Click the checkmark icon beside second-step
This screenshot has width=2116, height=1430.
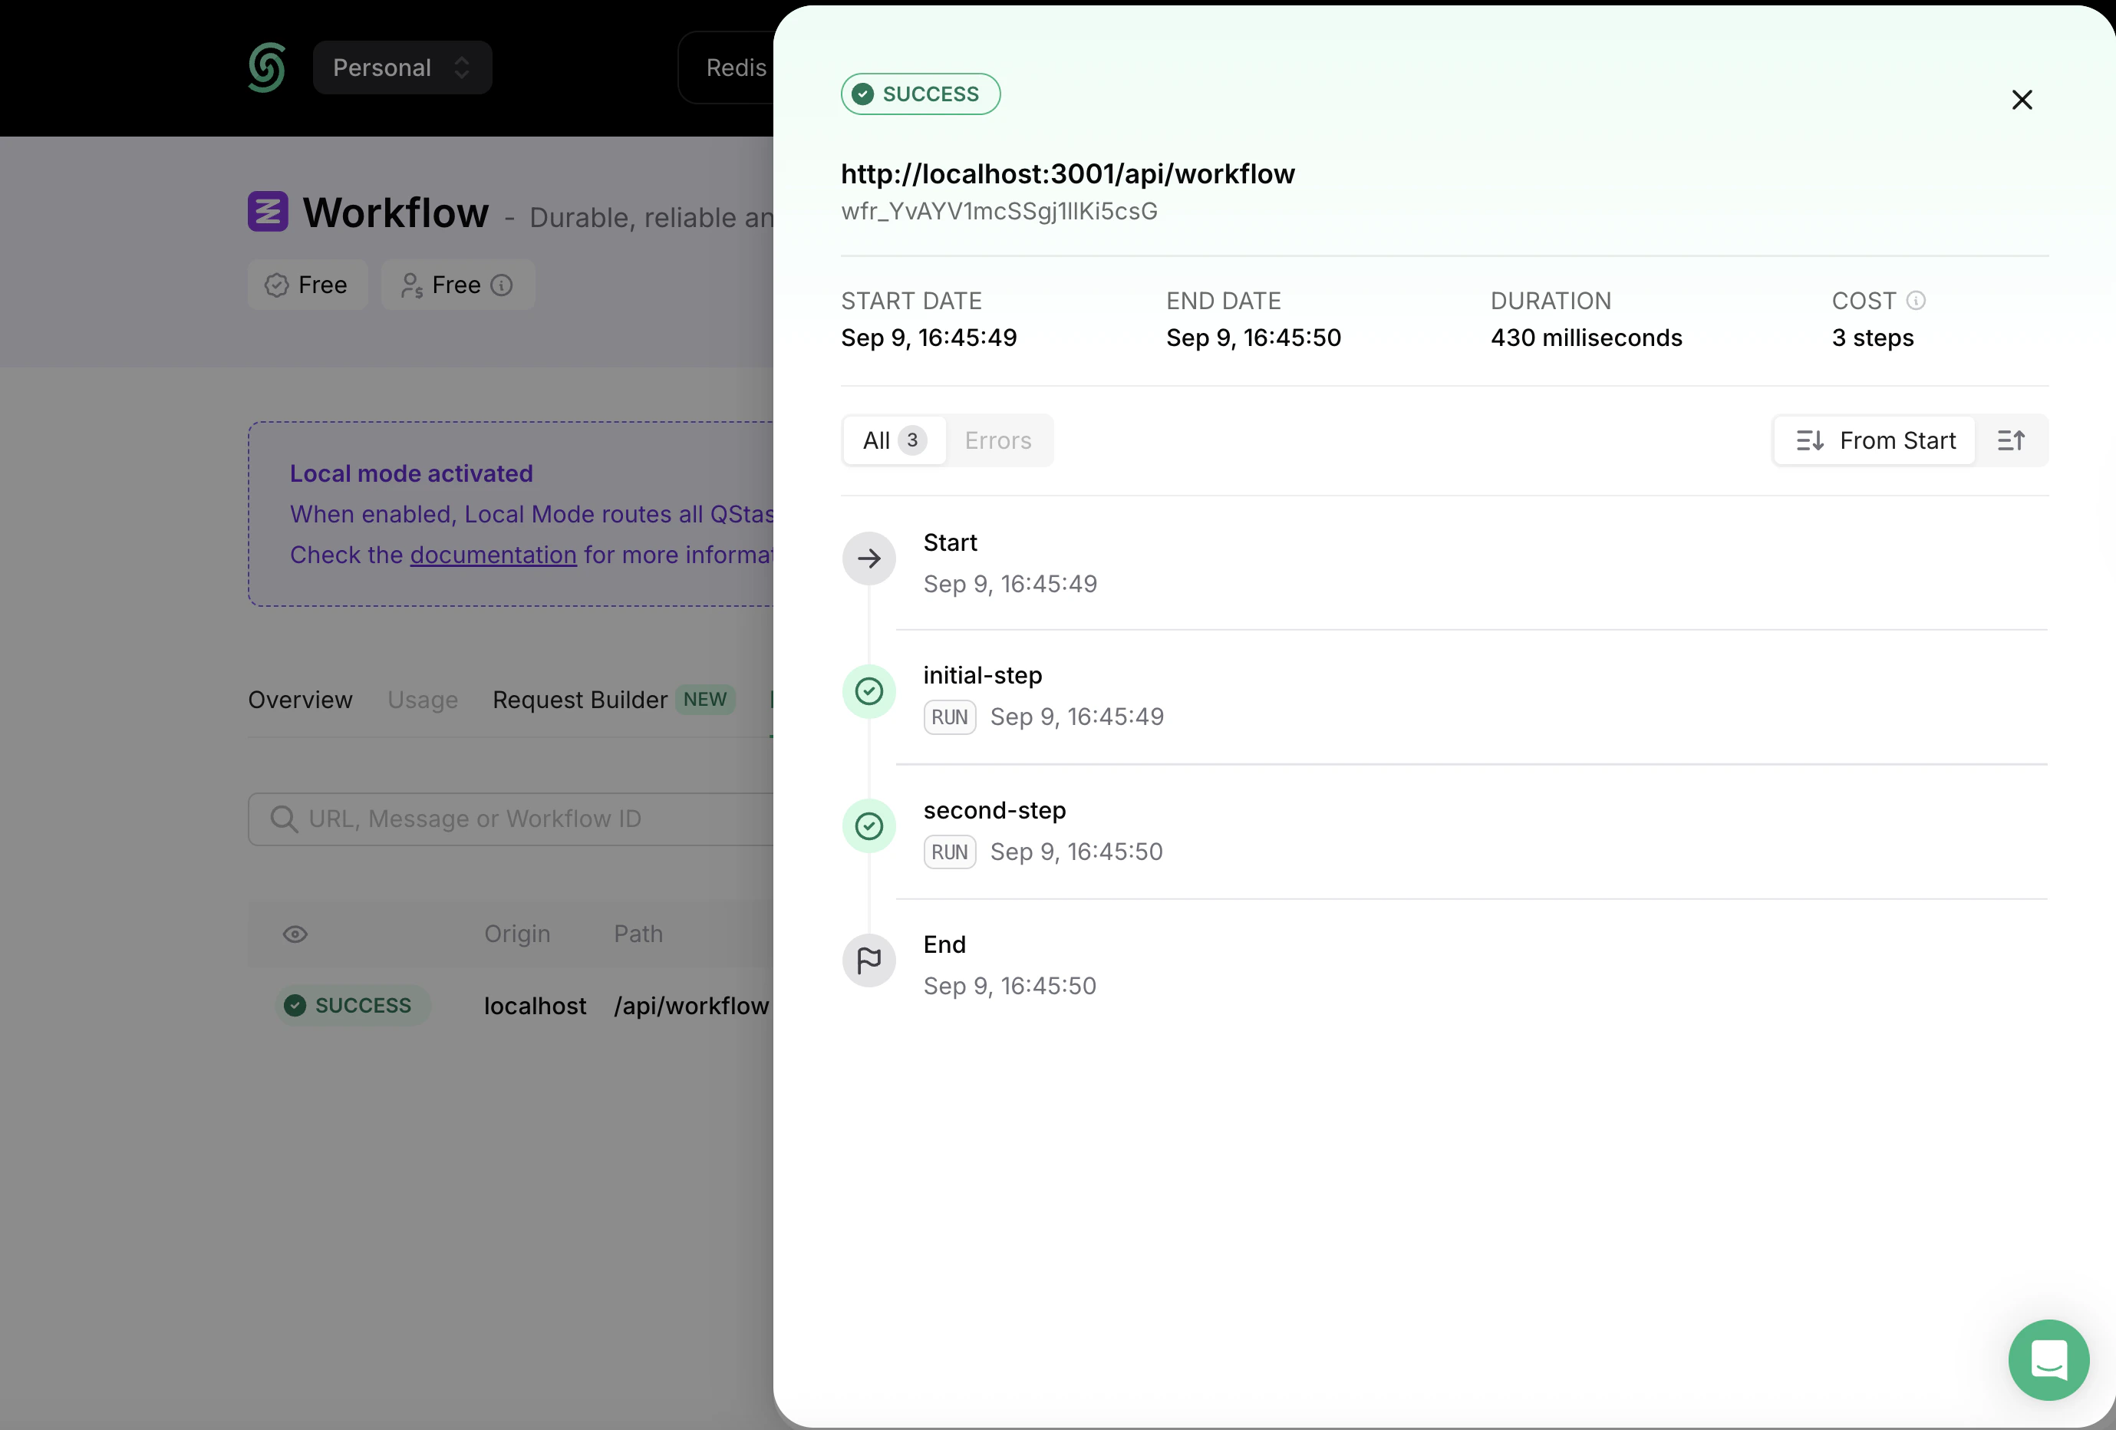click(868, 826)
